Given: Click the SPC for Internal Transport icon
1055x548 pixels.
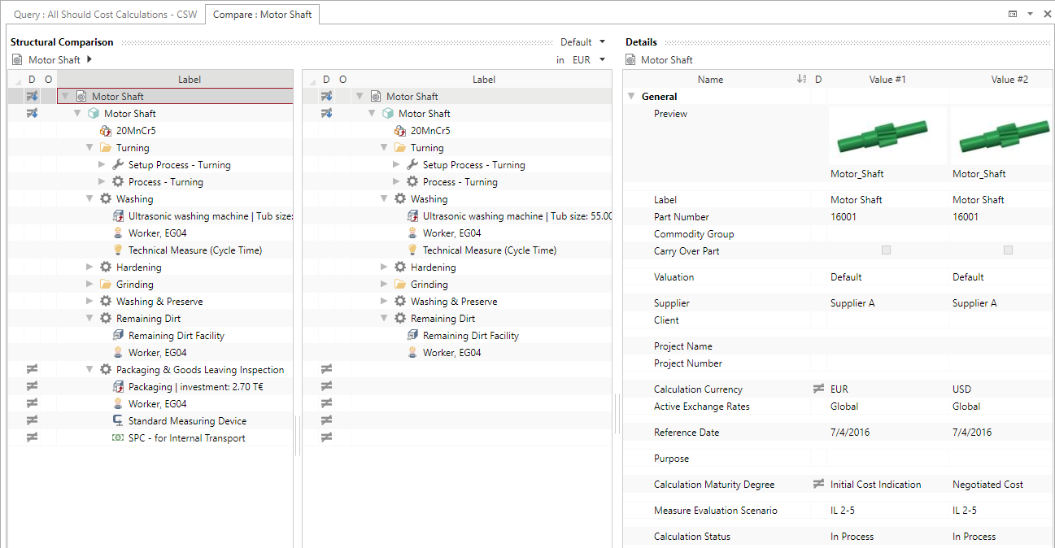Looking at the screenshot, I should coord(117,438).
